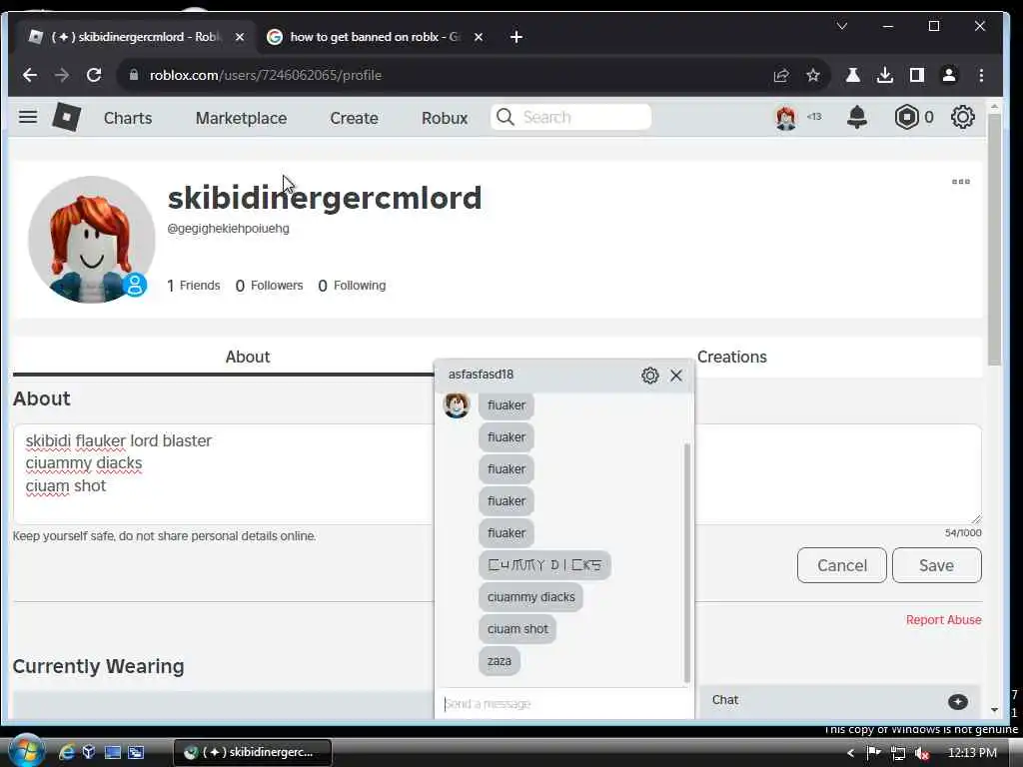Click the network tray icon
Screen dimensions: 1023x767
[898, 753]
